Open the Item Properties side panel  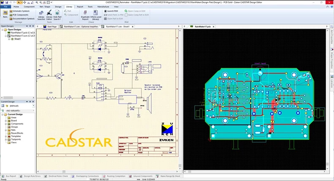[332, 35]
